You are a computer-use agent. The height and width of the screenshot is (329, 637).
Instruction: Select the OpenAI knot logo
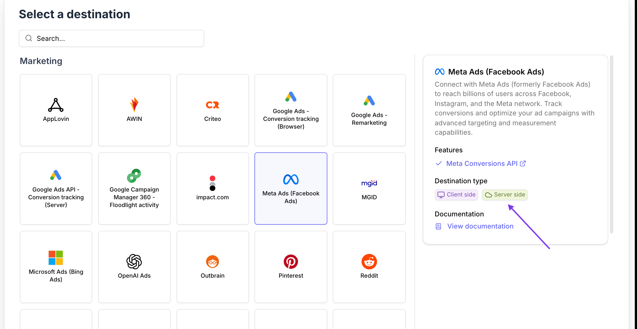(134, 261)
